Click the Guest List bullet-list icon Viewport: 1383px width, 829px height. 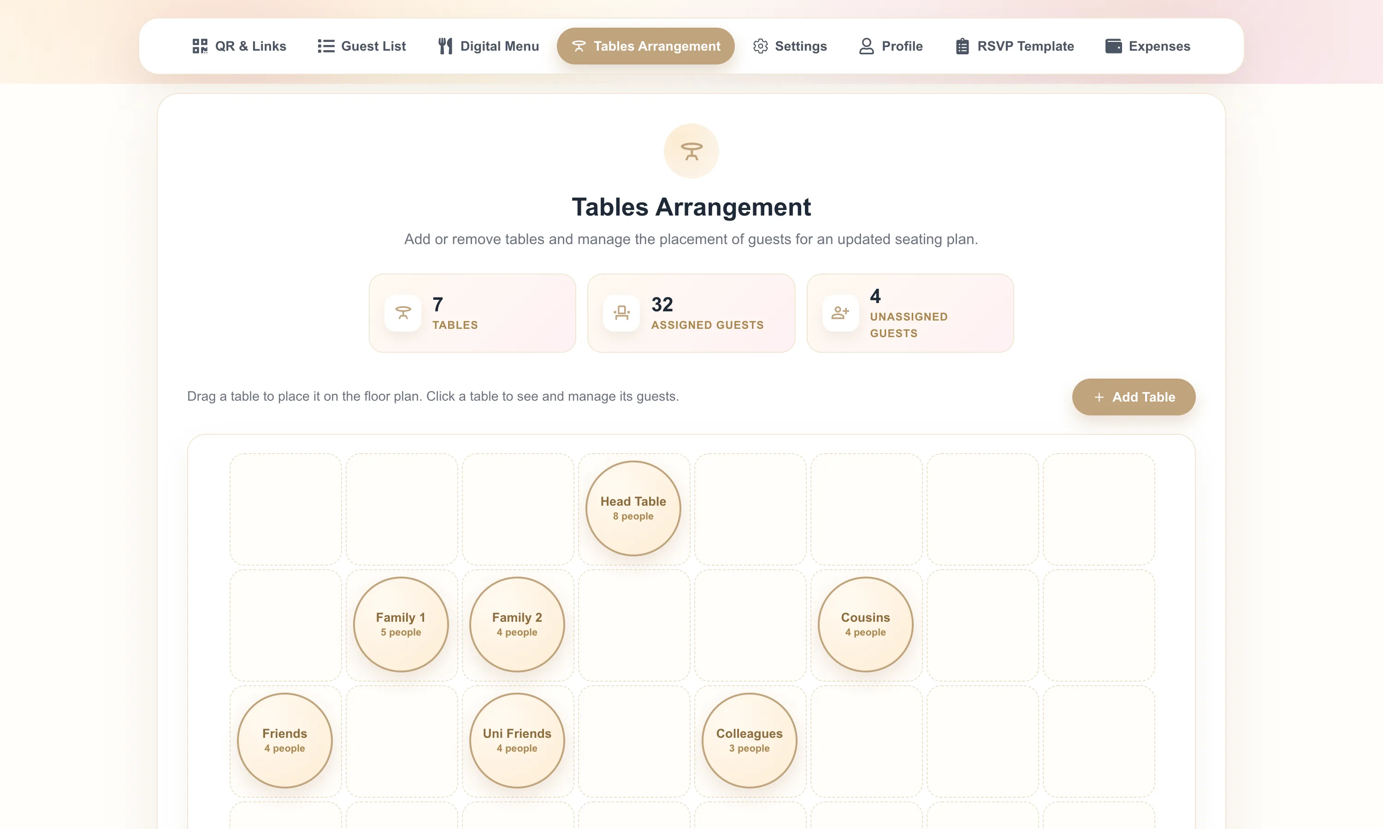coord(325,46)
